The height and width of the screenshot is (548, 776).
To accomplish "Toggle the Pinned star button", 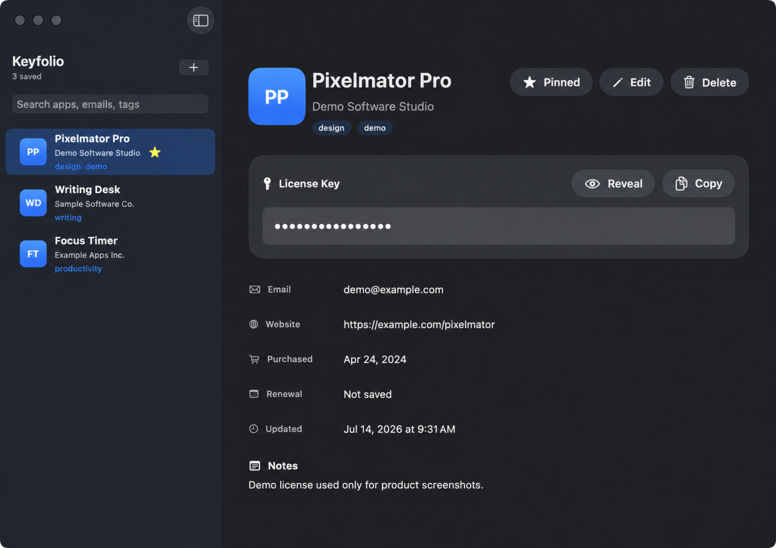I will point(551,82).
